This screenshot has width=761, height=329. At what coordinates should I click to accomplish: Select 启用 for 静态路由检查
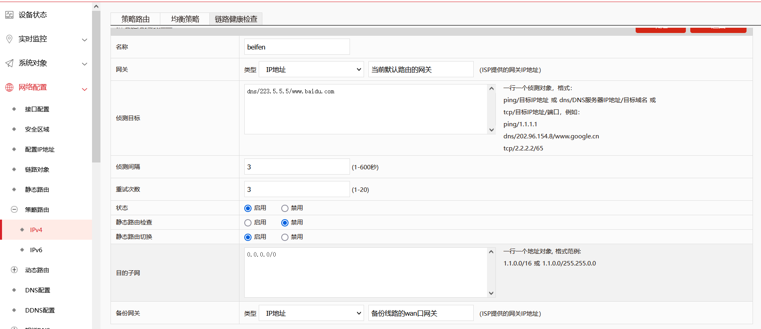(248, 223)
